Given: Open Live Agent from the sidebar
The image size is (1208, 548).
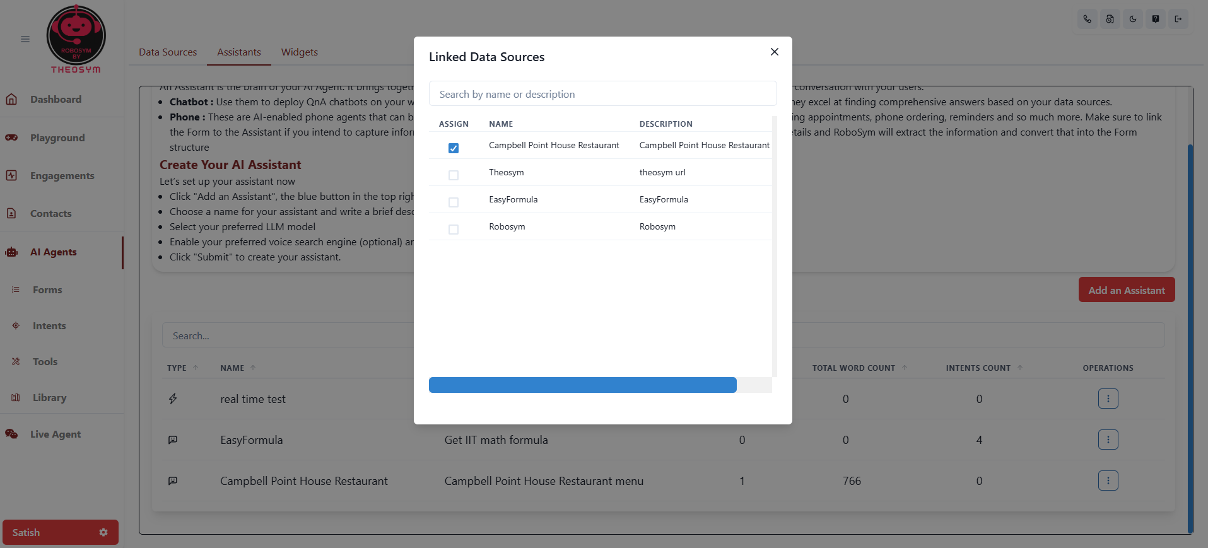Looking at the screenshot, I should click(x=56, y=434).
